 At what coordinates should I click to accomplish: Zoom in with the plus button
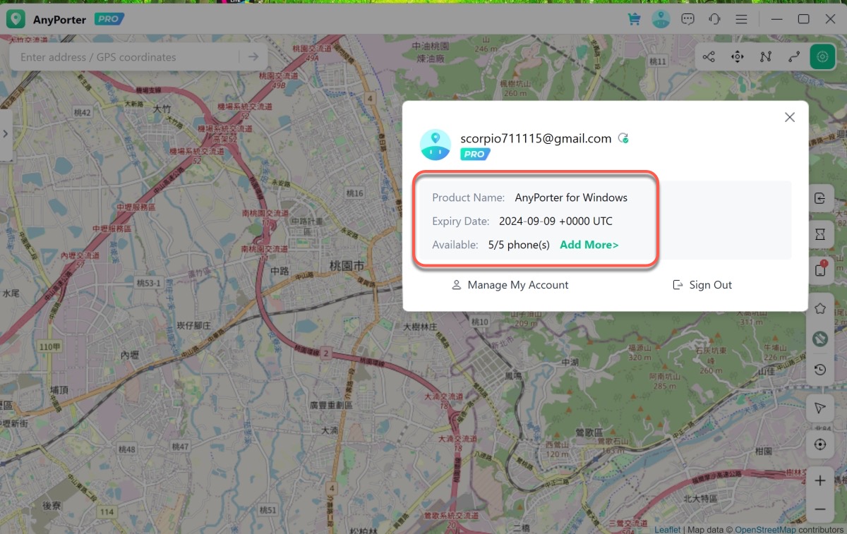819,481
